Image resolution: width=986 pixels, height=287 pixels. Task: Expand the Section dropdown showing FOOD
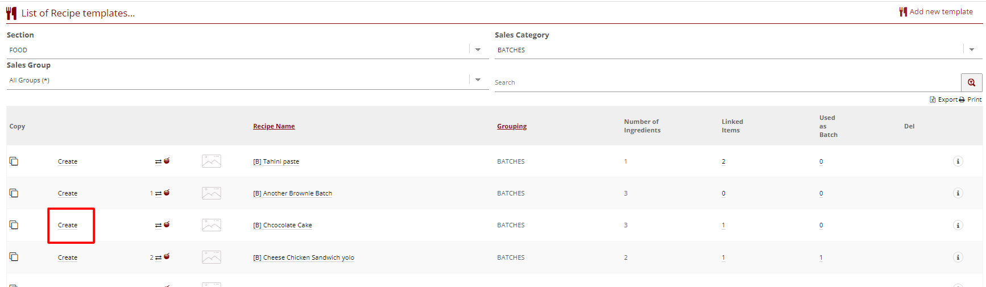[478, 50]
